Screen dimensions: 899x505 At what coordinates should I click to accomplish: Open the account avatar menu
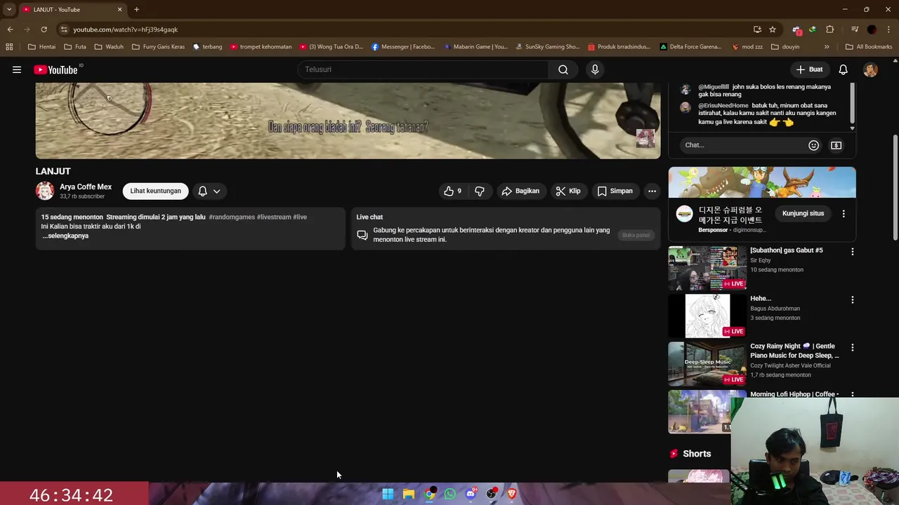[870, 69]
